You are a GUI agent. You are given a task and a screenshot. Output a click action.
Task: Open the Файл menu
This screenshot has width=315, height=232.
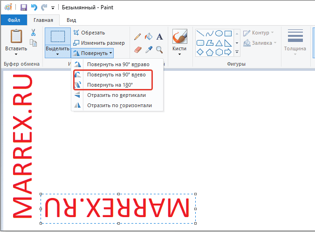[14, 20]
